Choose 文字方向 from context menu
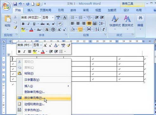 click(44, 110)
